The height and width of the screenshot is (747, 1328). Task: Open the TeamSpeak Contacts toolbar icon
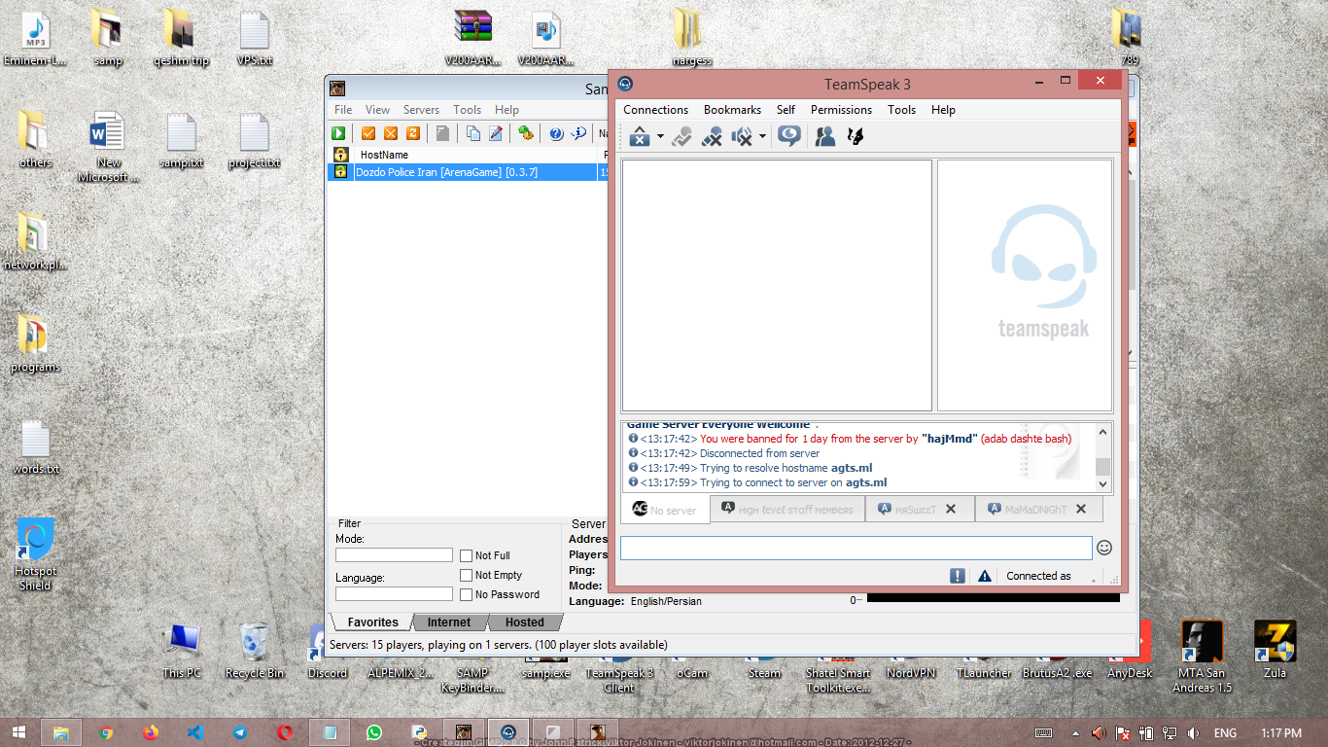825,136
